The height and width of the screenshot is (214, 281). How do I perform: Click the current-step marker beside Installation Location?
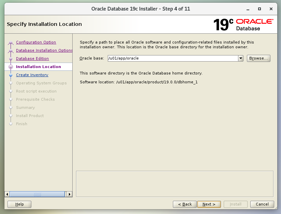pyautogui.click(x=11, y=67)
